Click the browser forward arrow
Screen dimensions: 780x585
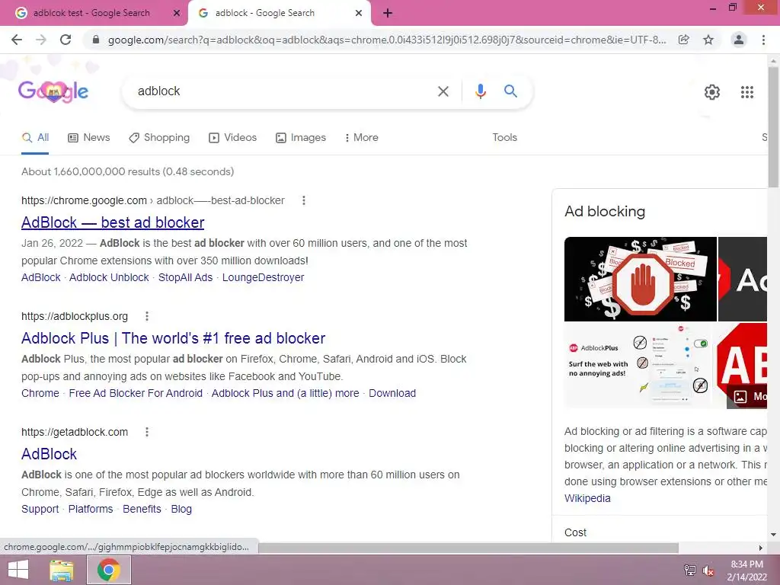(x=41, y=40)
